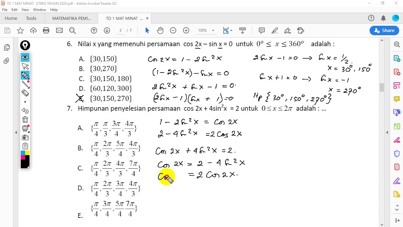Switch to the Home tab
Screen dimensions: 403x227
point(11,18)
